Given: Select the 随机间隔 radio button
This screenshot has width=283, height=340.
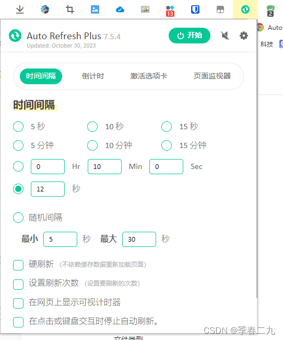Looking at the screenshot, I should click(18, 218).
